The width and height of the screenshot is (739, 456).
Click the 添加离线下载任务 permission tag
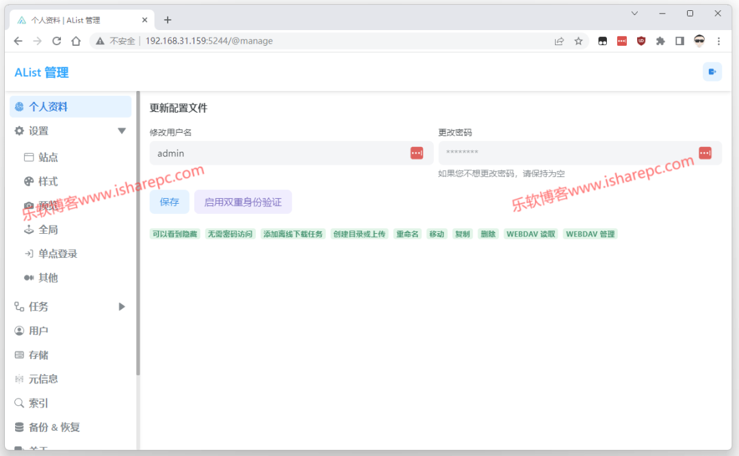click(293, 234)
